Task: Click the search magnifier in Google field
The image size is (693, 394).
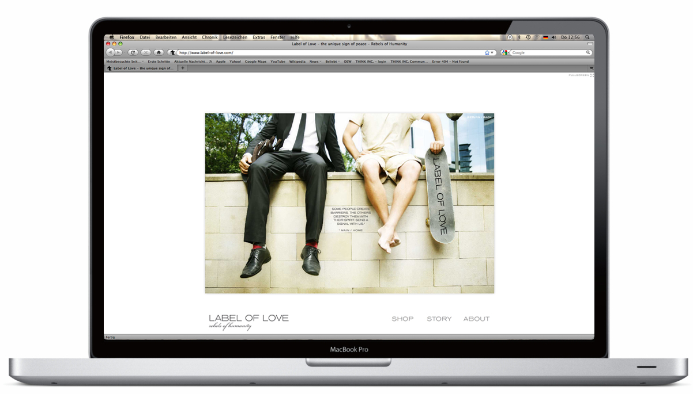Action: [589, 52]
